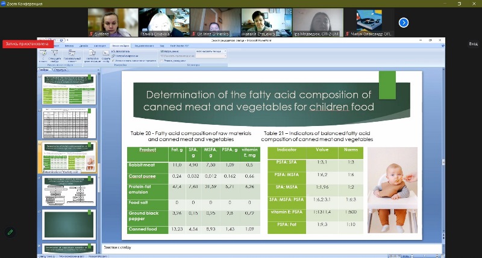Open the Zoom annotation pencil tool
The height and width of the screenshot is (258, 482).
10,232
